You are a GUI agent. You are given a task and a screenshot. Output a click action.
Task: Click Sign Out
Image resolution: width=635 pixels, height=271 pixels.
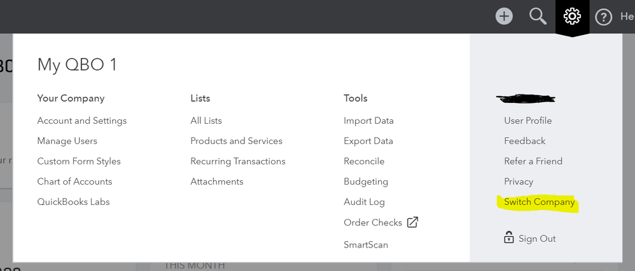coord(538,239)
